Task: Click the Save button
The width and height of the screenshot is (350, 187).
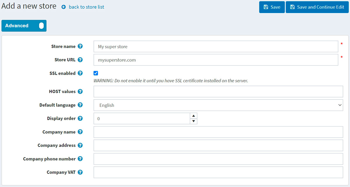Action: click(272, 7)
